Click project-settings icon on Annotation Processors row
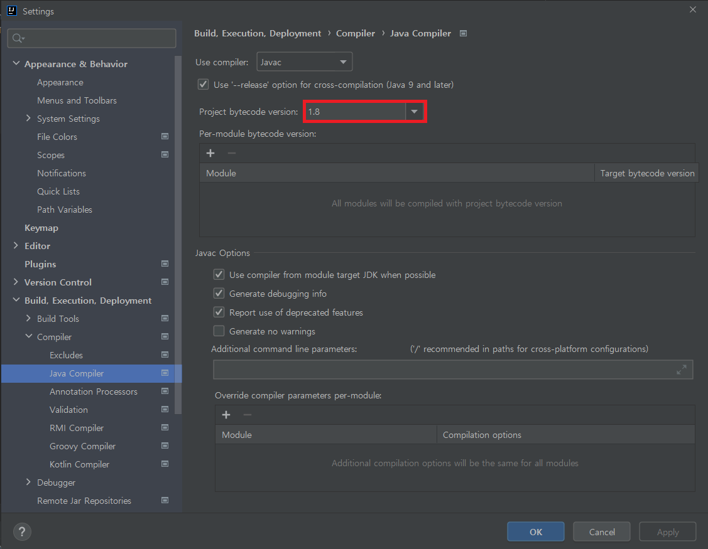The image size is (708, 549). pos(165,391)
